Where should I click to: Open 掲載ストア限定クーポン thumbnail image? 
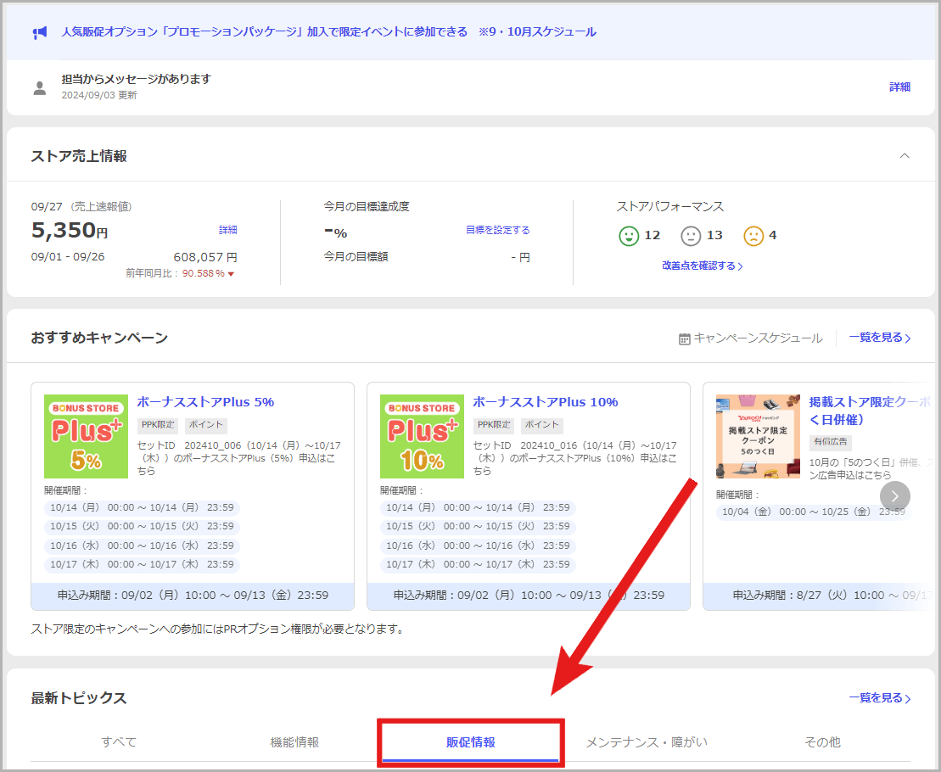pyautogui.click(x=758, y=436)
